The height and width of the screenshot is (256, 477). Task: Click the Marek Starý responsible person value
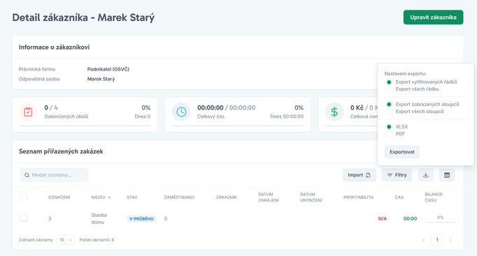point(101,79)
